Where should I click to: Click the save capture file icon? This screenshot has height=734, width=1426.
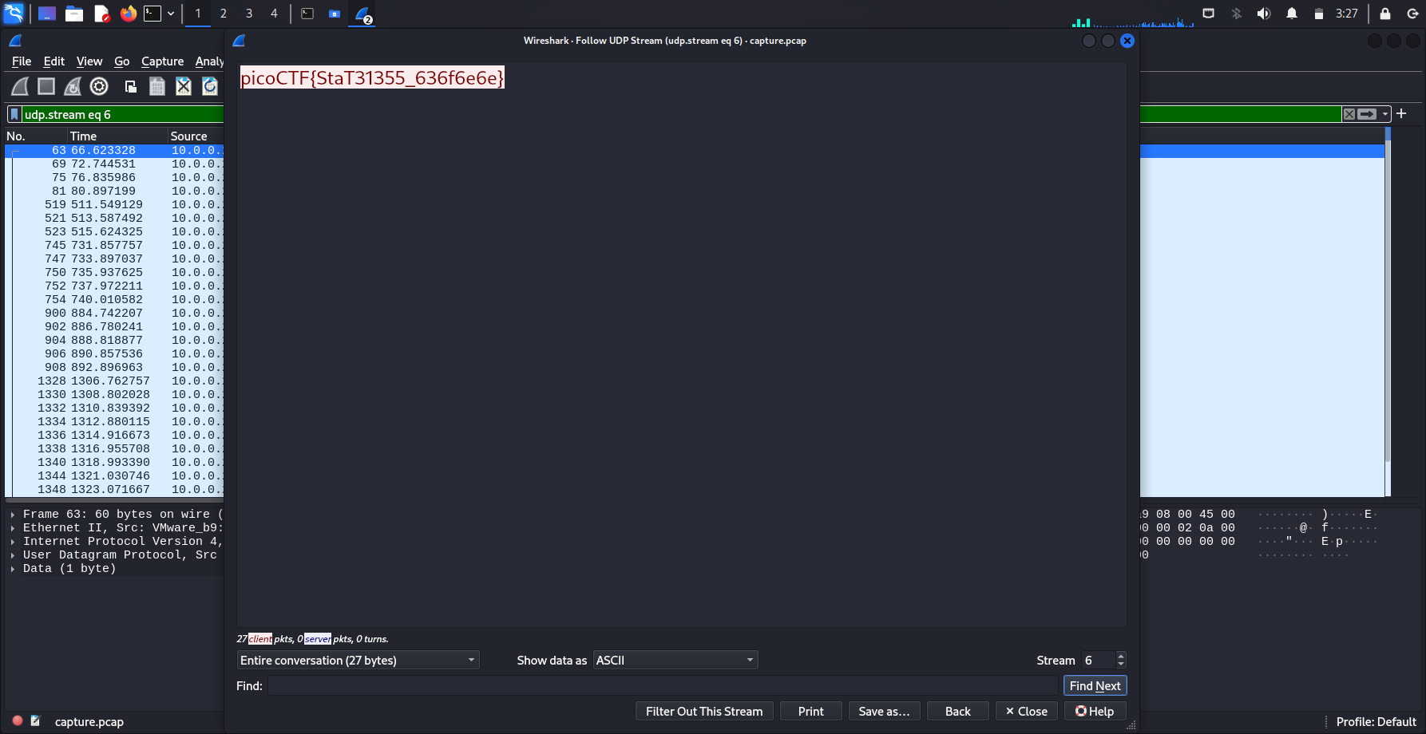tap(157, 86)
